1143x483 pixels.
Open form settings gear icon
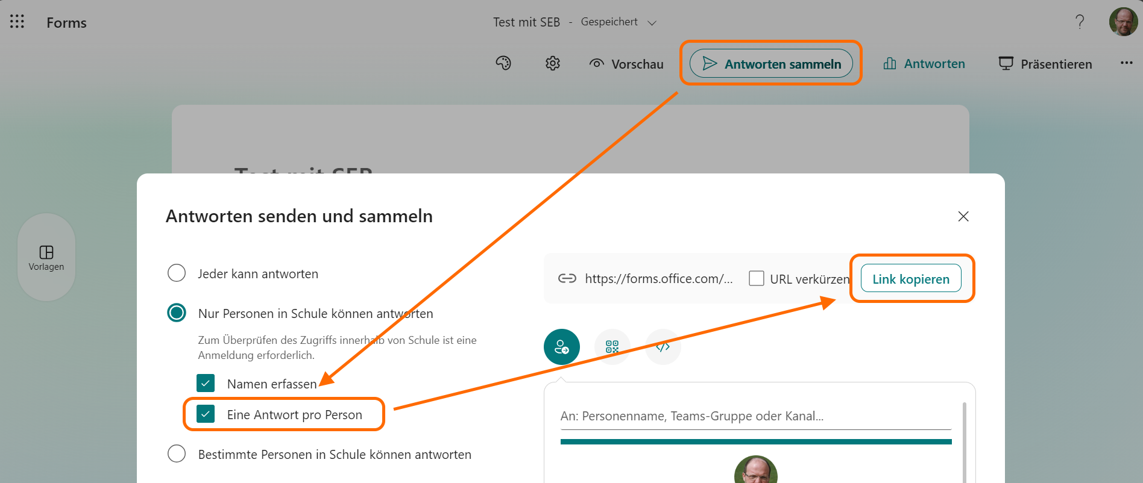553,63
